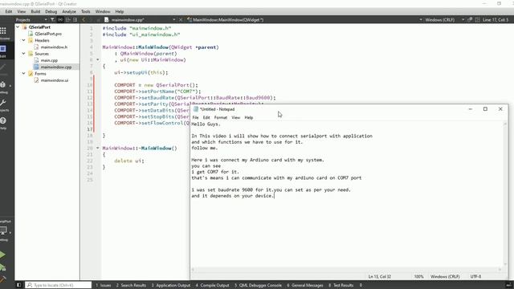Open Qt Creator View menu

point(22,11)
